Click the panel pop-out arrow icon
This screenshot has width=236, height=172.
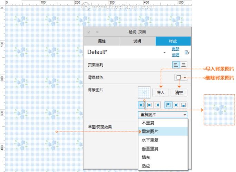pyautogui.click(x=89, y=32)
